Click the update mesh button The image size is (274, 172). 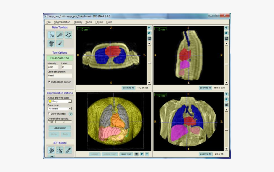(x=110, y=154)
